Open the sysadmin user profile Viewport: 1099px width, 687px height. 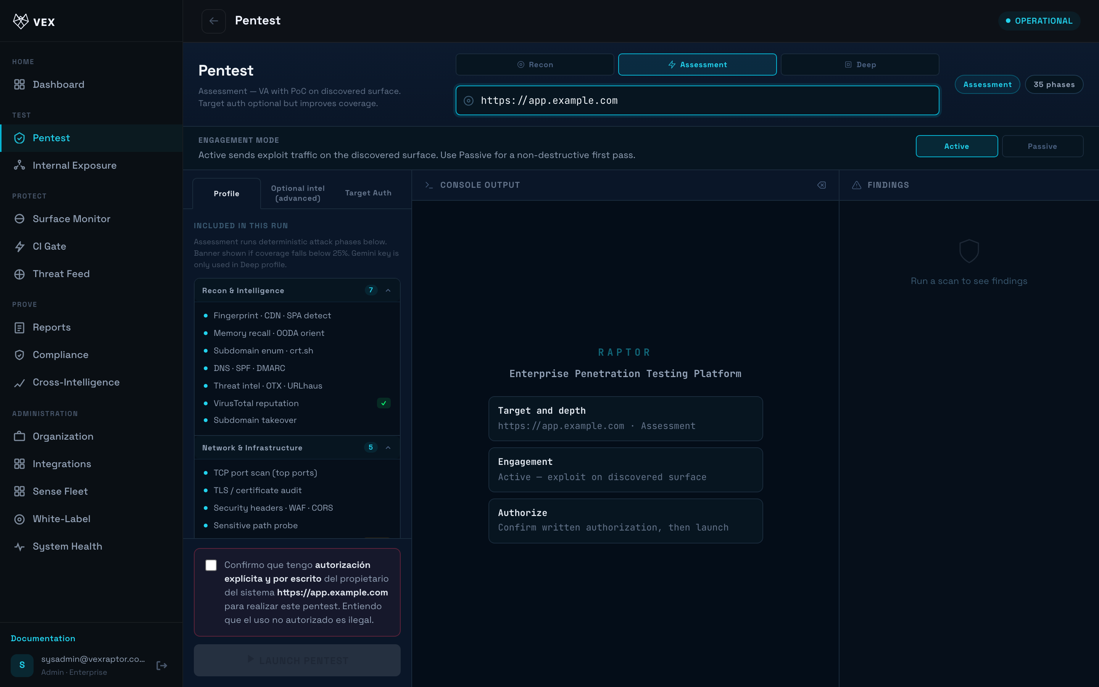78,665
